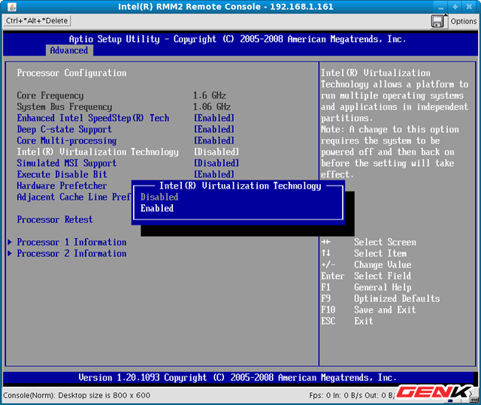Screen dimensions: 481x405
Task: Toggle Execute Disable Bit value
Action: [214, 174]
